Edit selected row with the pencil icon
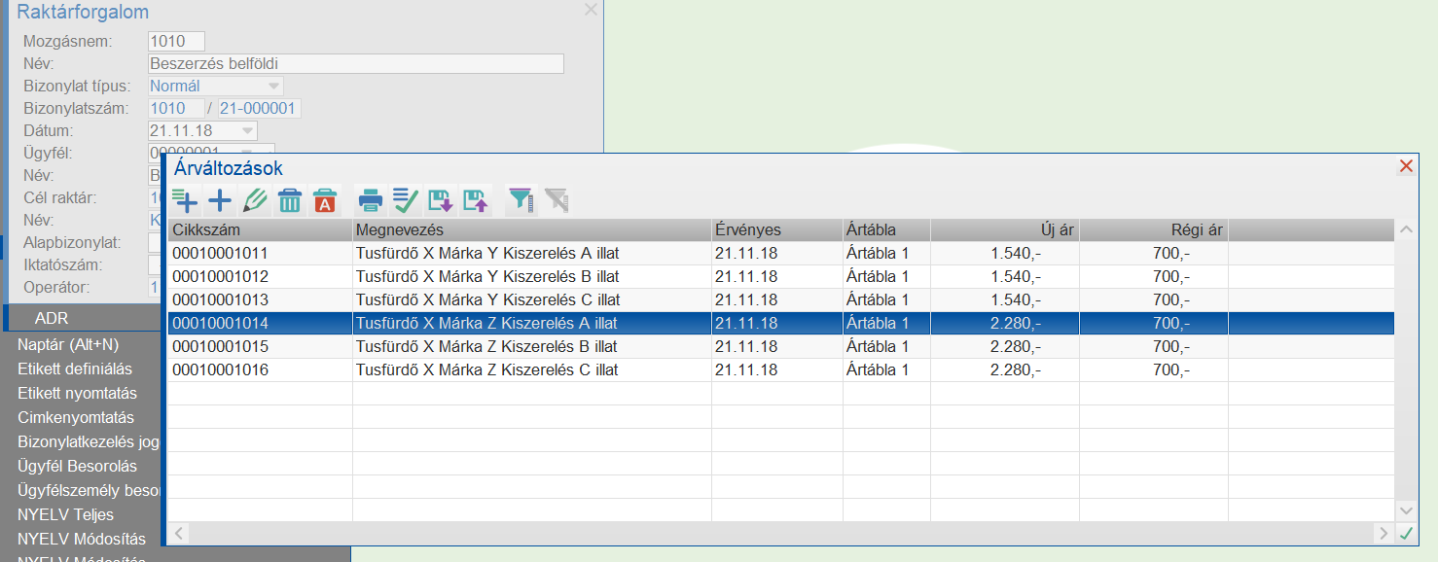Viewport: 1438px width, 562px height. click(x=255, y=200)
